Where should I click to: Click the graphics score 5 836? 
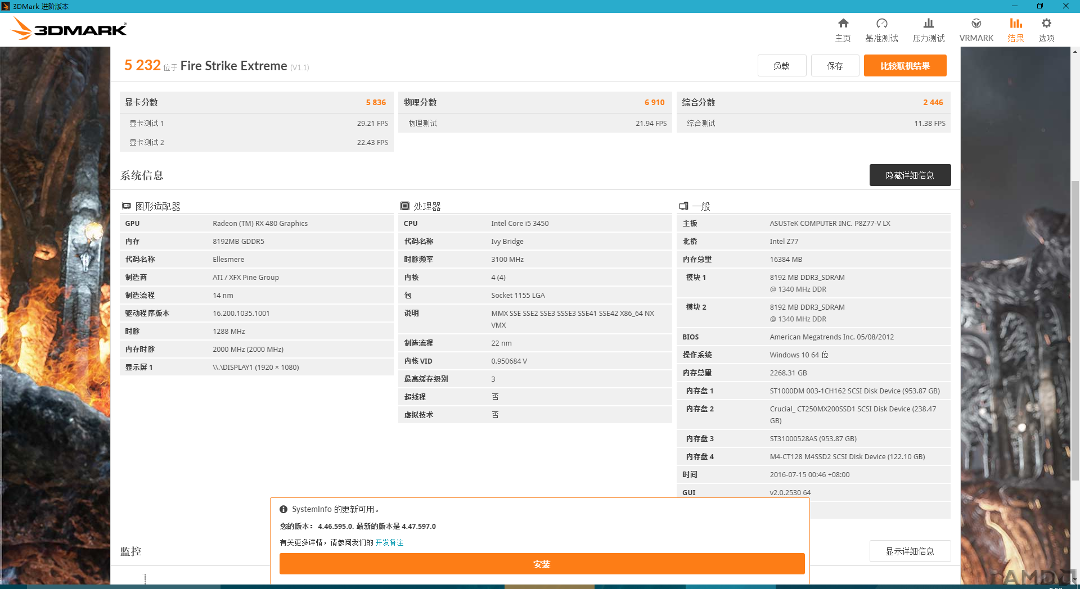point(376,102)
